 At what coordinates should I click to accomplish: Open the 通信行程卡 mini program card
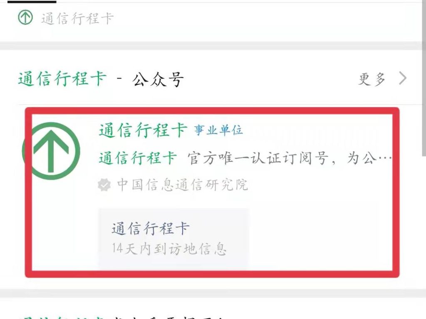(173, 239)
